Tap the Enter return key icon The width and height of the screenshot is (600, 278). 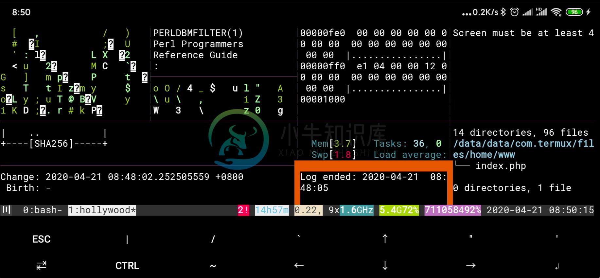pyautogui.click(x=556, y=266)
